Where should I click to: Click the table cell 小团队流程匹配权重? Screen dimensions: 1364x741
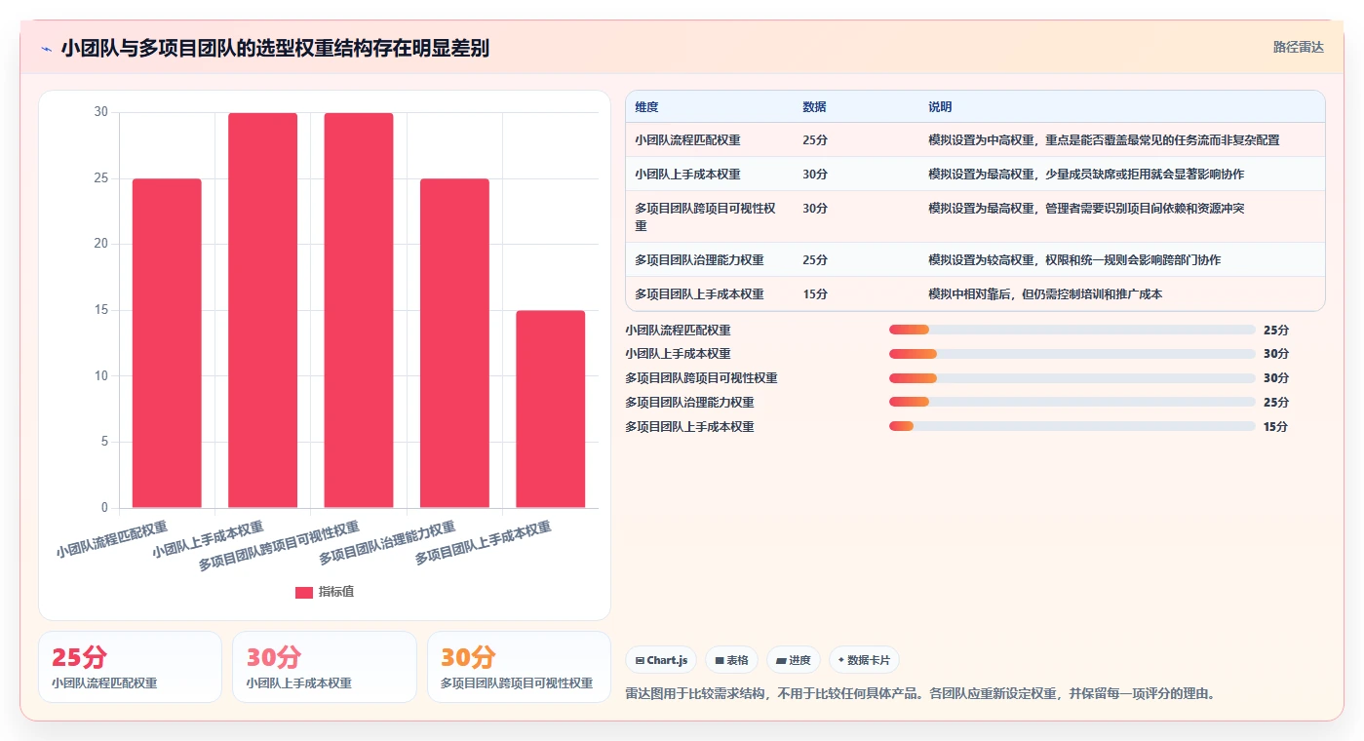coord(687,140)
